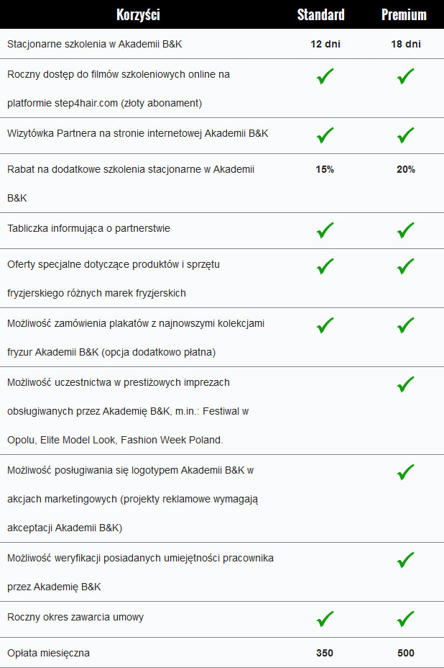Click Premium checkmark for logotypem Akademii row
Screen dimensions: 444x668
[x=405, y=472]
